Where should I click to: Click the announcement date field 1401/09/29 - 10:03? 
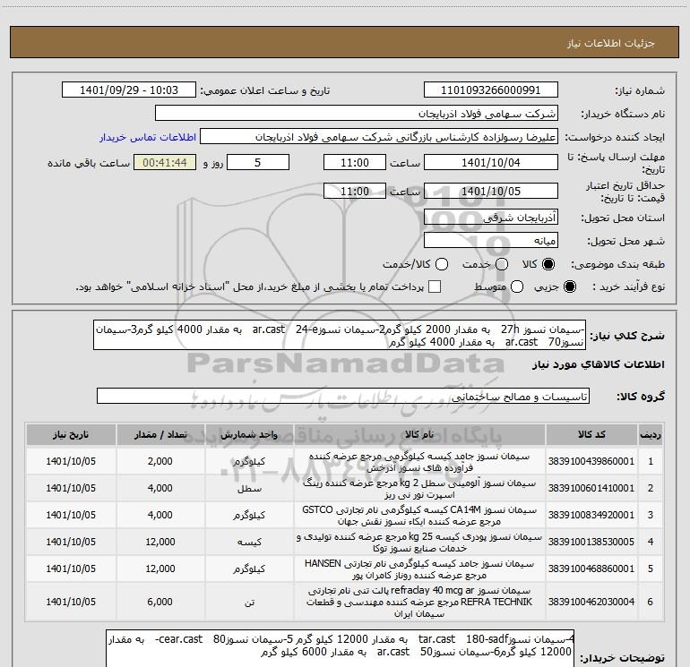click(x=129, y=90)
